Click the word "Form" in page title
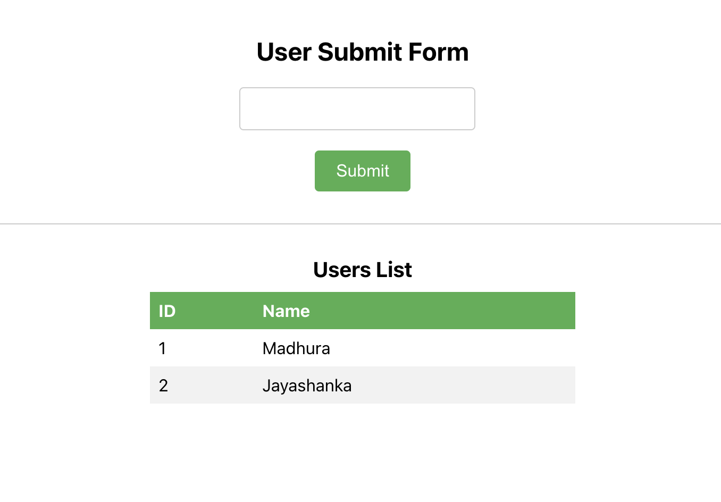The image size is (721, 502). pos(439,52)
